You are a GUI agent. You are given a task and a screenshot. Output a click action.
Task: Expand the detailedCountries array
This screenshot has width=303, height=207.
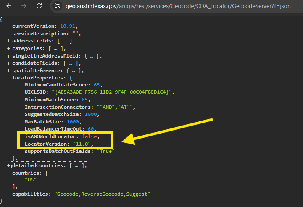(x=8, y=166)
